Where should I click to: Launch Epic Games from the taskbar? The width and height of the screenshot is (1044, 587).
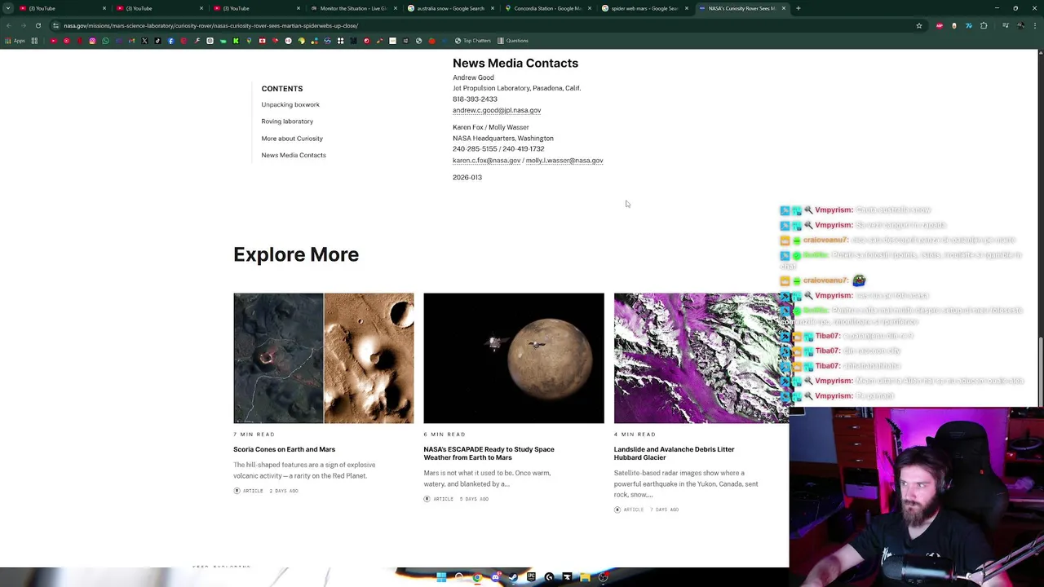pos(531,577)
